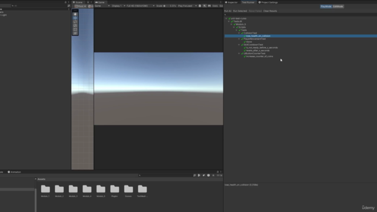Viewport: 377px width, 212px height.
Task: Switch to the Test Runner tab
Action: click(x=248, y=2)
